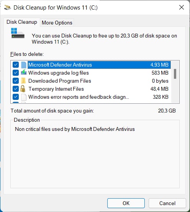This screenshot has height=212, width=190.
Task: Switch to the More Options tab
Action: [57, 23]
